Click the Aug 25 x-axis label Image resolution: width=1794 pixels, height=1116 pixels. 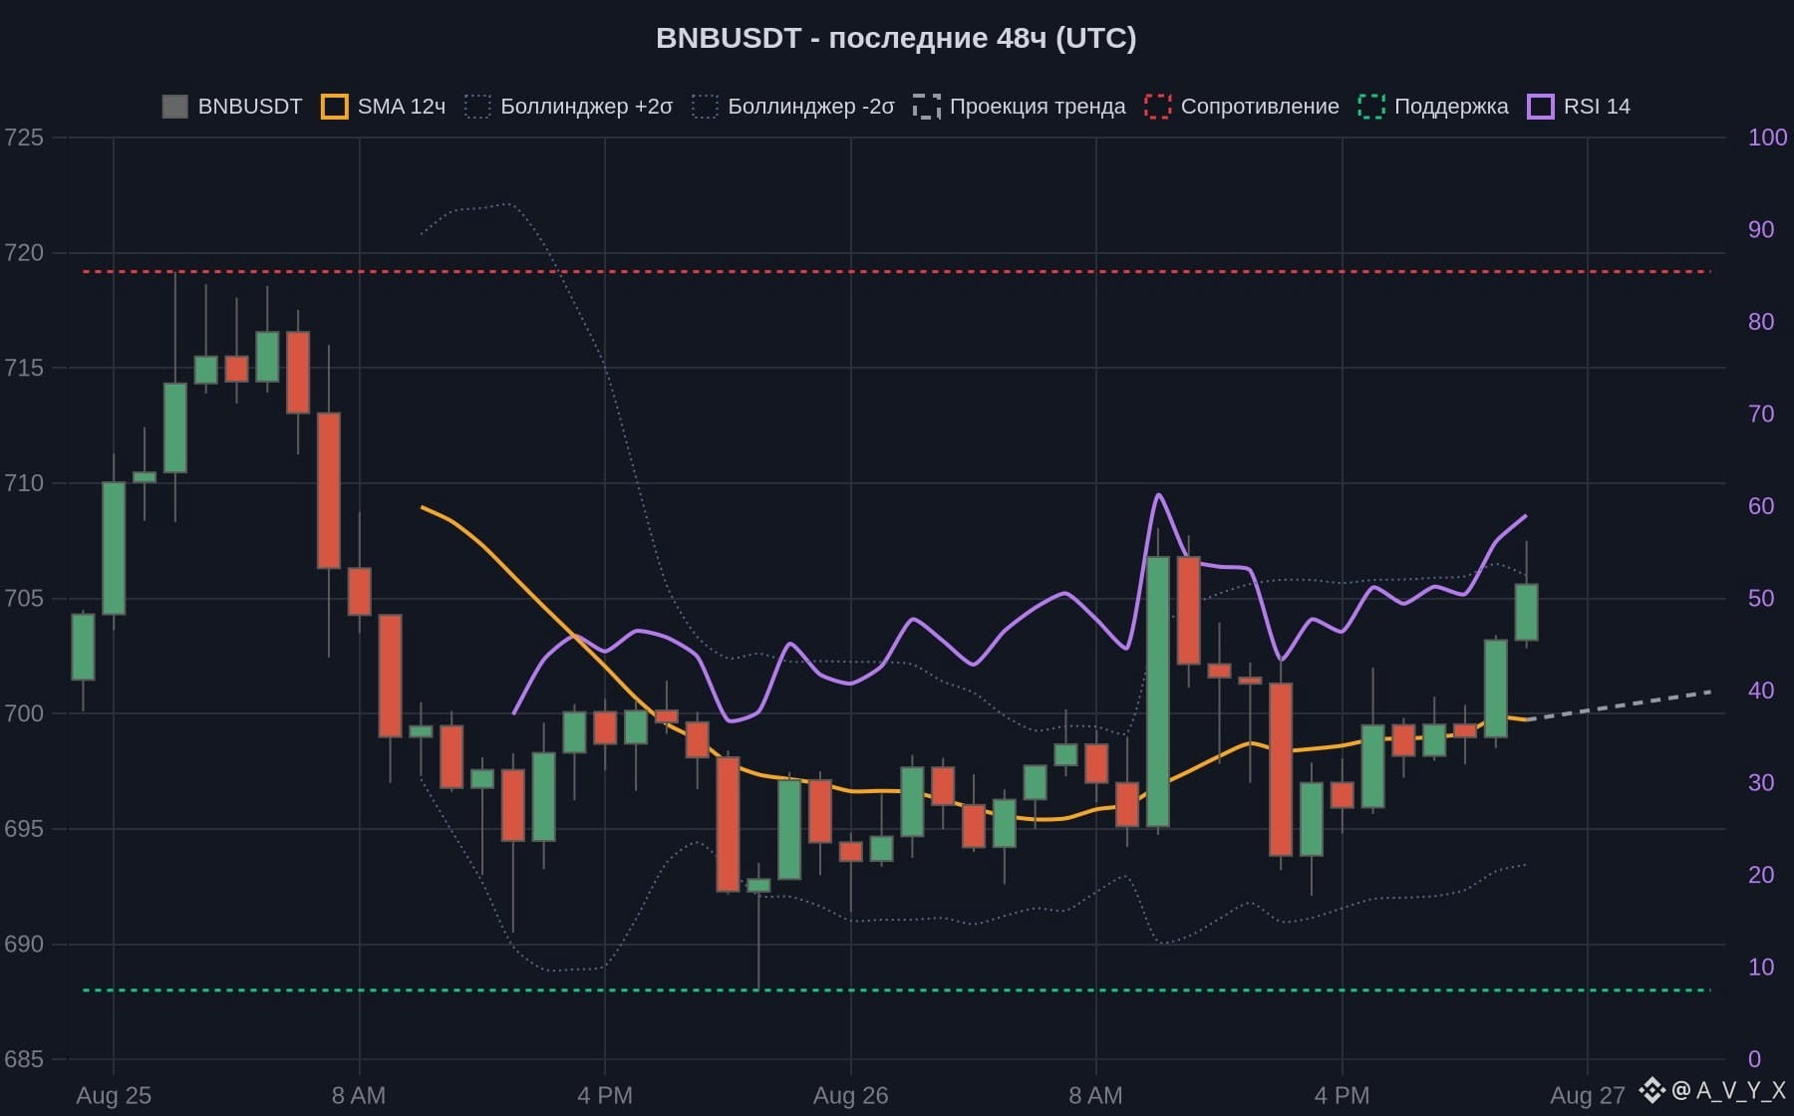point(114,1095)
